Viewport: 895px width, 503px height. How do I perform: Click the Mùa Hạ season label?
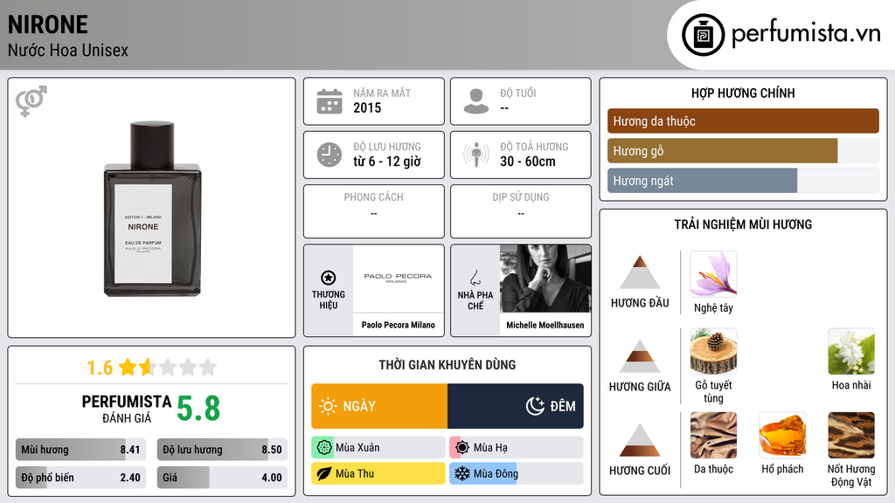coord(490,447)
